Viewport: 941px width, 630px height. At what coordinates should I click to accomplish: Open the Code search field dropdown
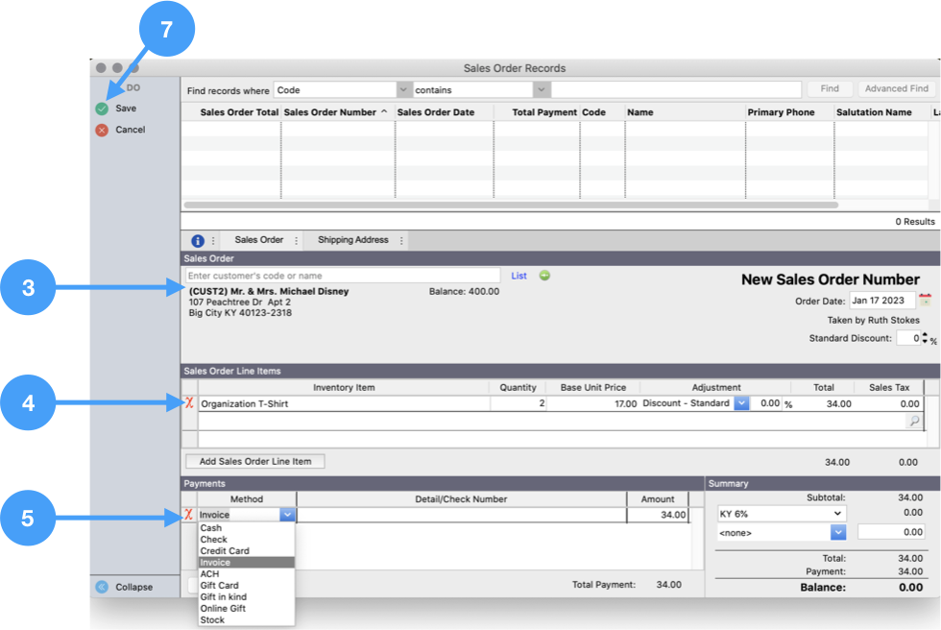click(x=403, y=89)
